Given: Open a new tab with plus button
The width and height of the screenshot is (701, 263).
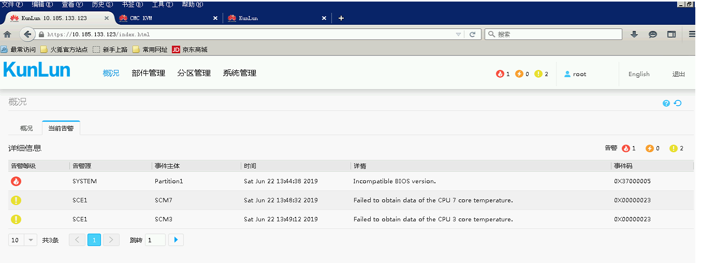Looking at the screenshot, I should click(341, 18).
